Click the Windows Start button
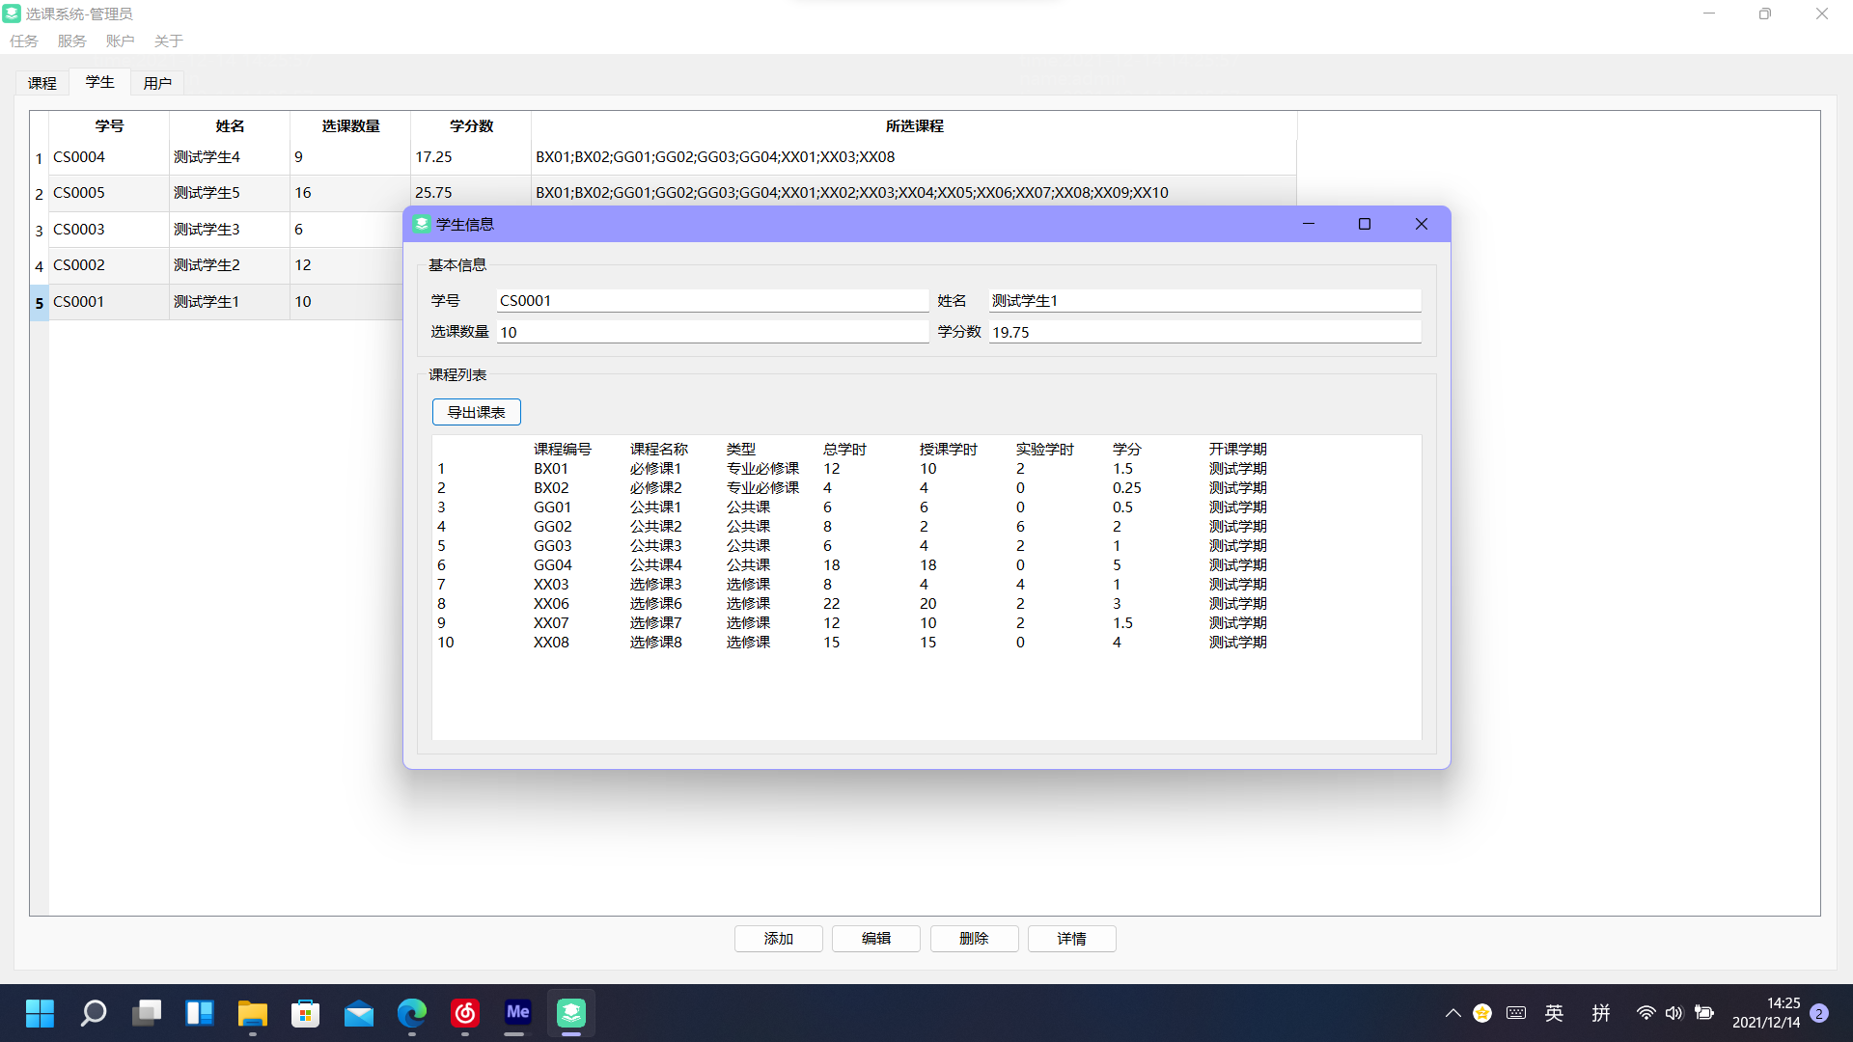 pos(40,1013)
